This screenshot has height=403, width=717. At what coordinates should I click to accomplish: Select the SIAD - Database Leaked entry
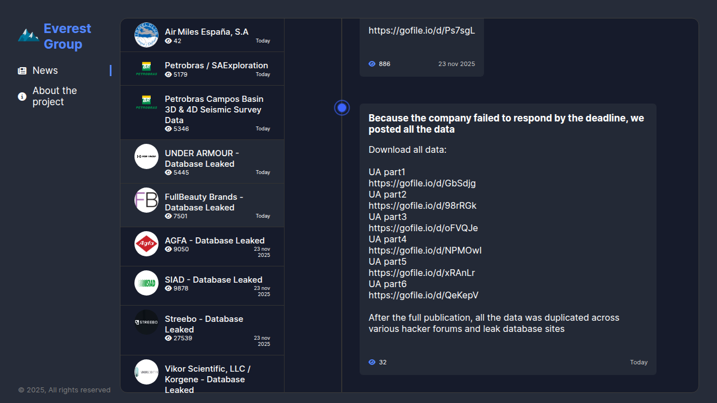click(213, 280)
